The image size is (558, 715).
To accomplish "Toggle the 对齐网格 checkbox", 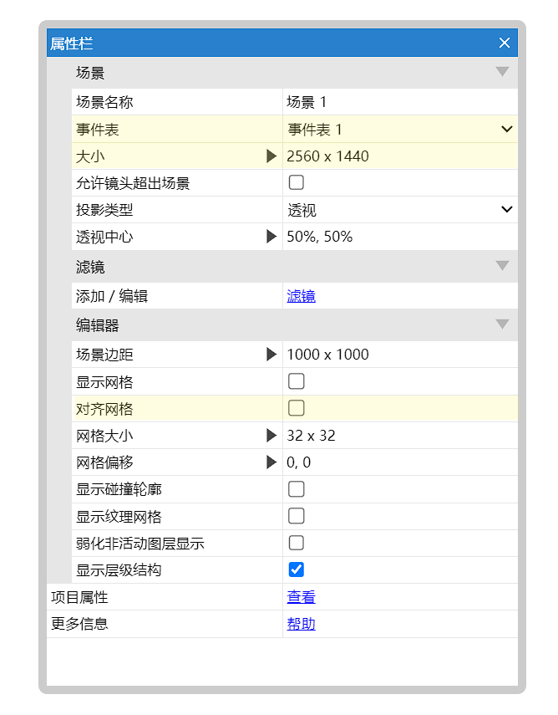I will (x=297, y=409).
